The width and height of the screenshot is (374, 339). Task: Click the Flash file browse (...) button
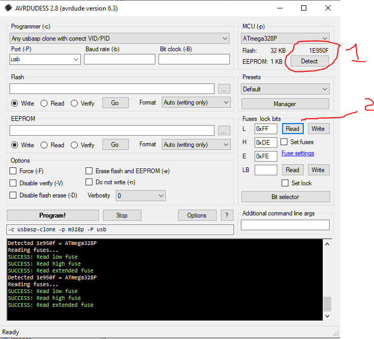[224, 89]
